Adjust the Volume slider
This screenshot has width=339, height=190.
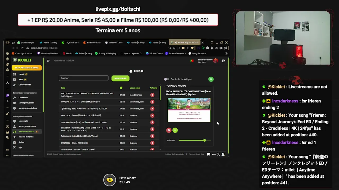[195, 140]
